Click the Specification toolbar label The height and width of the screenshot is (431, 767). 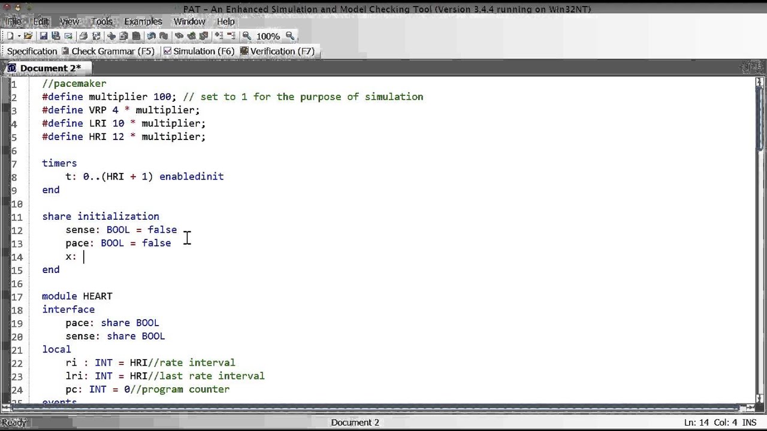click(32, 51)
